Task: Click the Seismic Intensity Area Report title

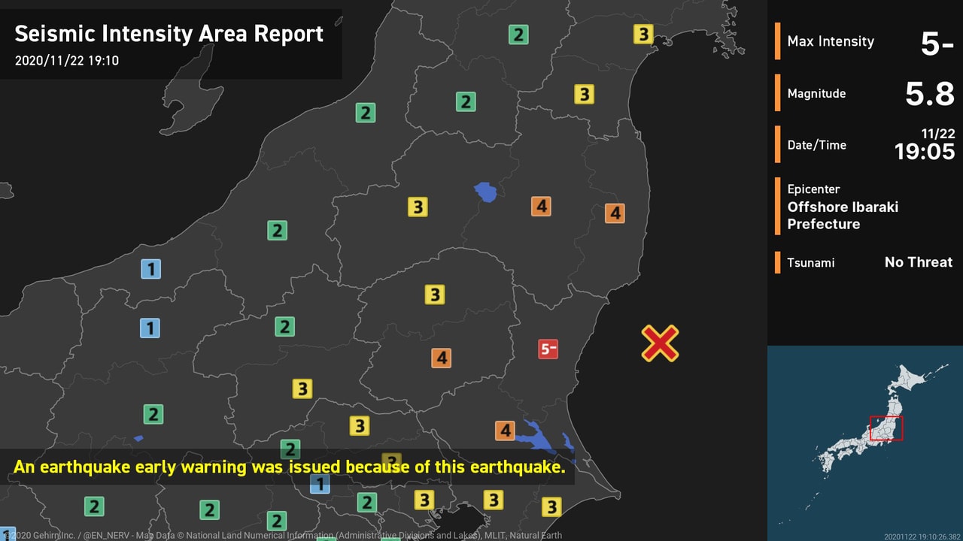Action: (x=169, y=34)
